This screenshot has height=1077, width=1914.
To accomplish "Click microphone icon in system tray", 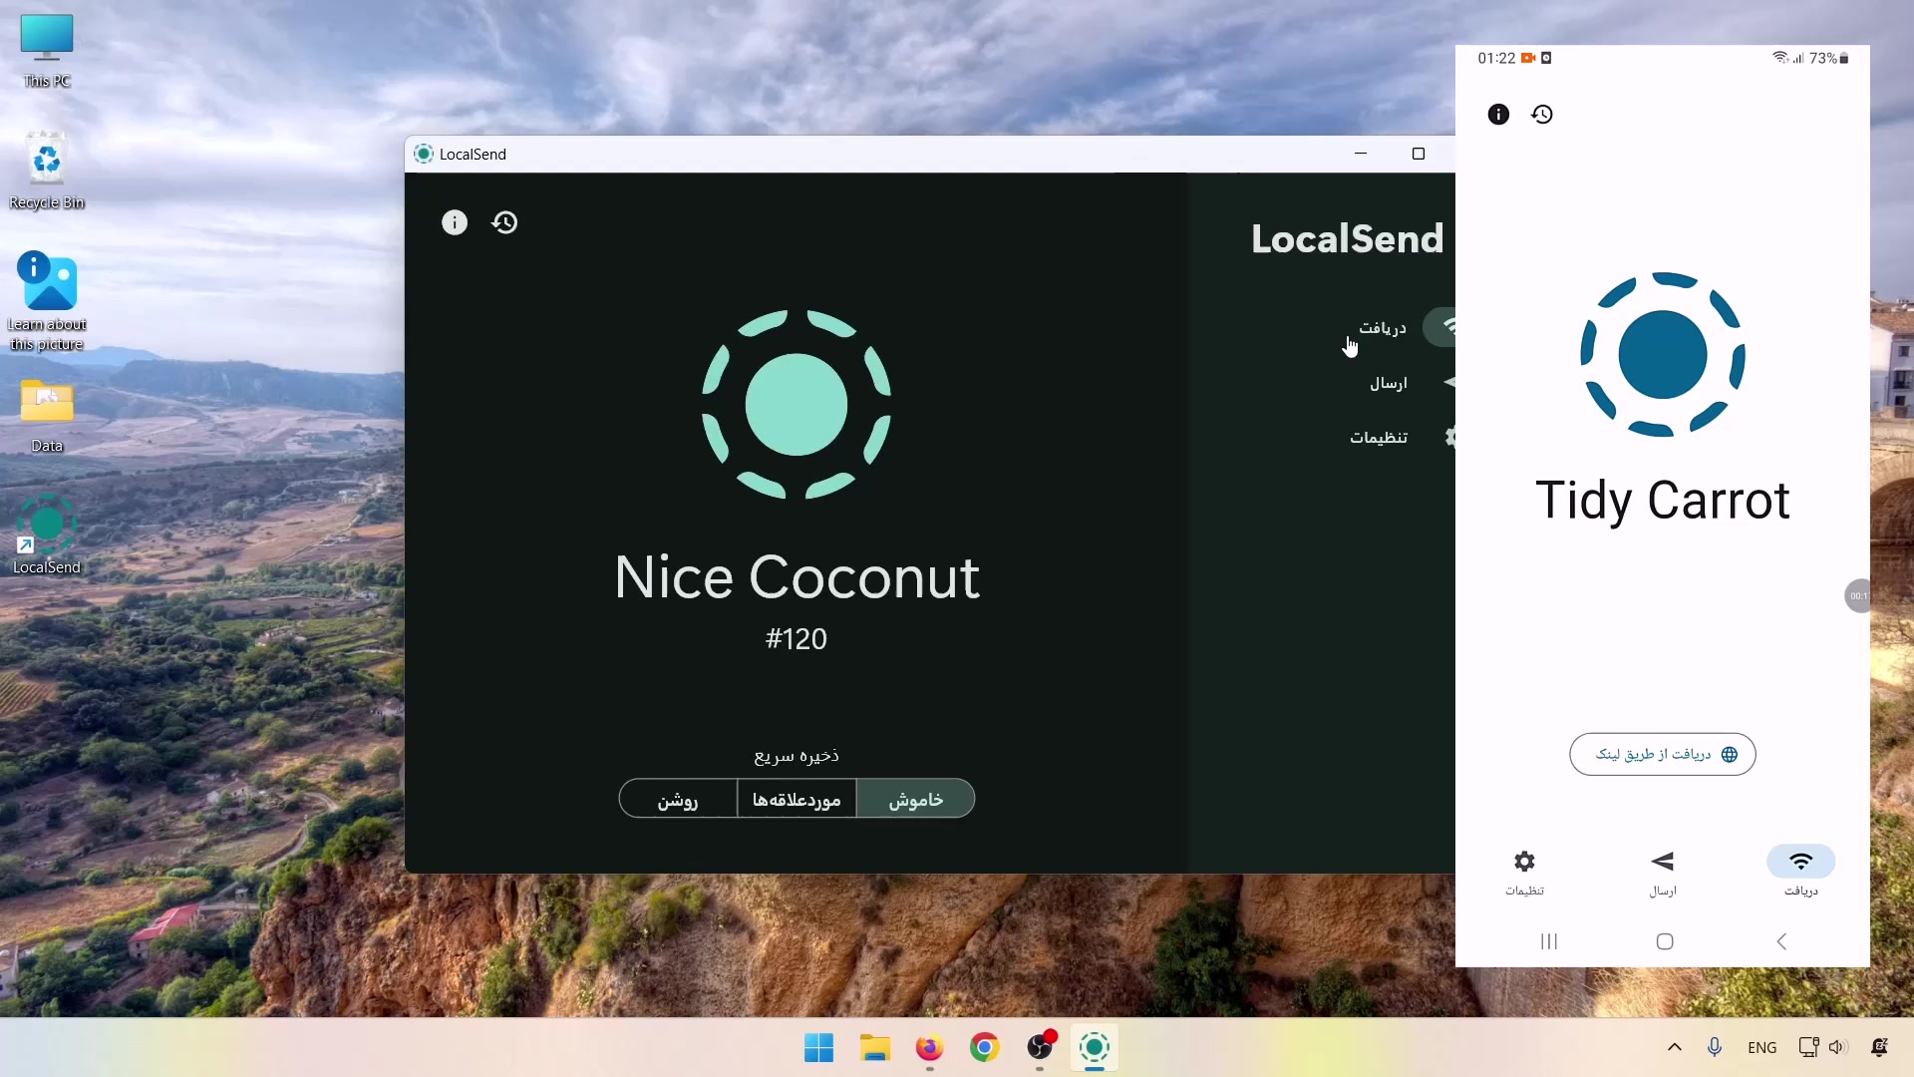I will pyautogui.click(x=1715, y=1047).
